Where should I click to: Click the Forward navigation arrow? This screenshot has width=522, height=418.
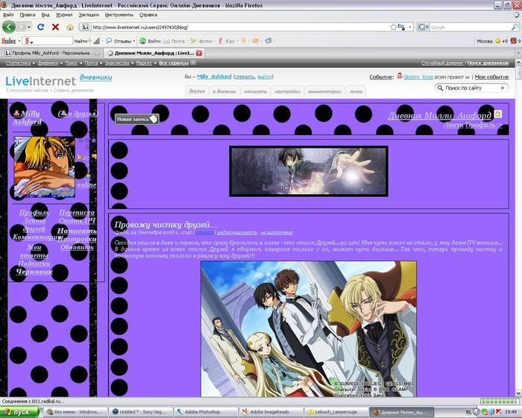click(x=22, y=27)
